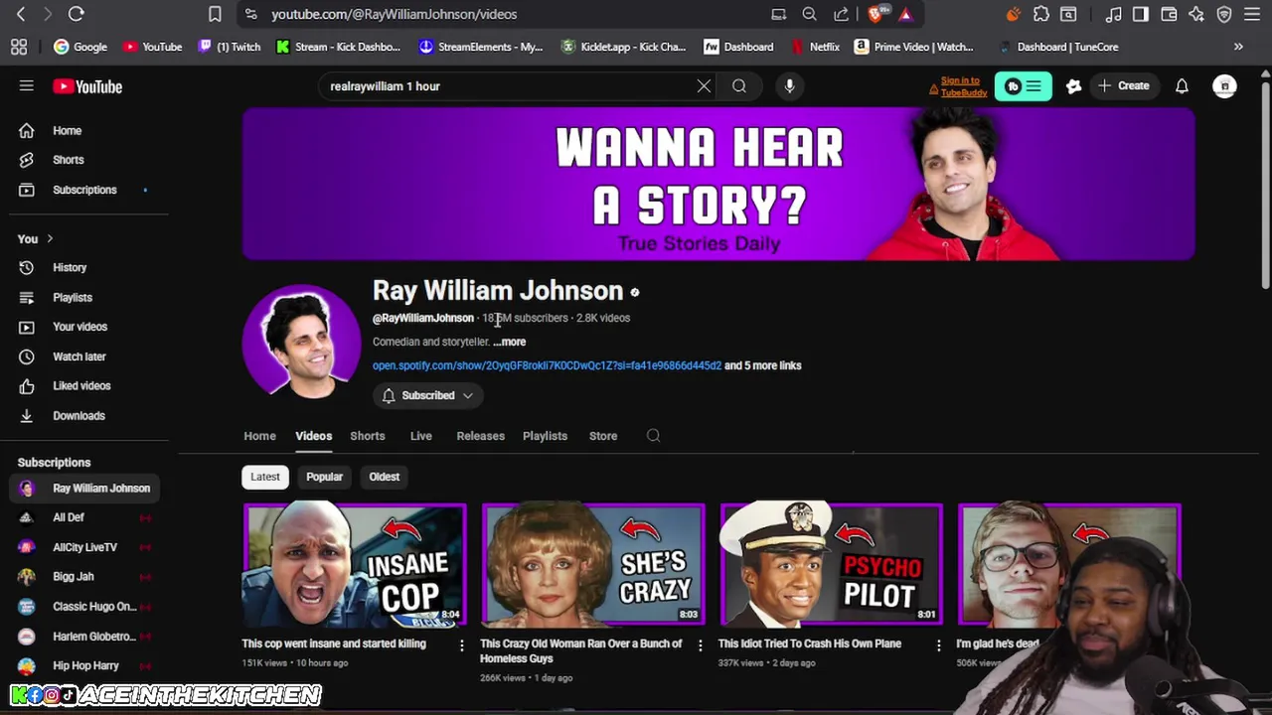
Task: Open Subscribed notification dropdown
Action: click(x=428, y=395)
